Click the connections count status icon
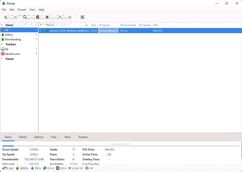This screenshot has height=172, width=242. 4,168
